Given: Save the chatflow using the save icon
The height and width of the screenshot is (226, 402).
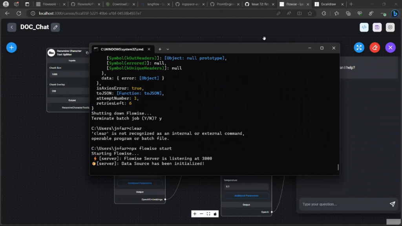Looking at the screenshot, I should coord(377,27).
